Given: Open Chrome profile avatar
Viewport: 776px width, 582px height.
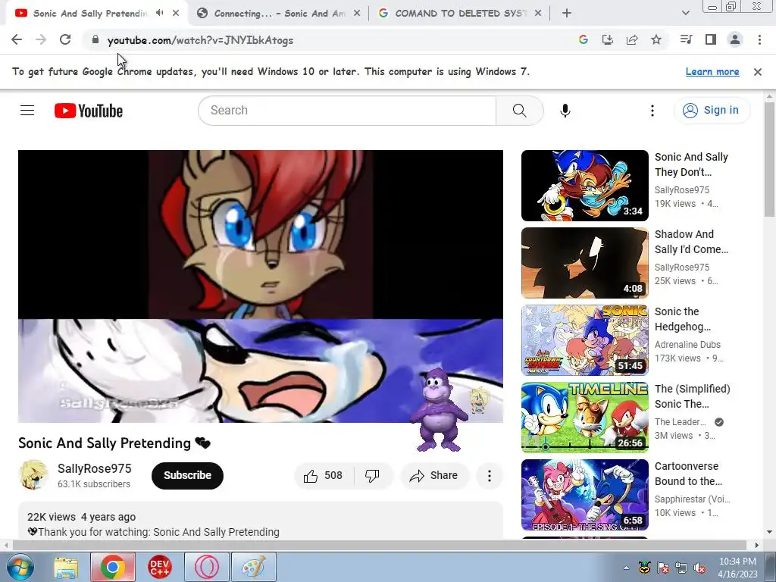Looking at the screenshot, I should tap(735, 39).
